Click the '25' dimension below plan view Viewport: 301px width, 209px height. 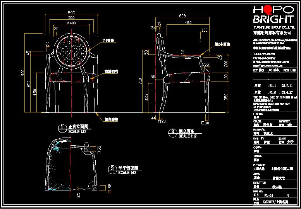click(78, 195)
